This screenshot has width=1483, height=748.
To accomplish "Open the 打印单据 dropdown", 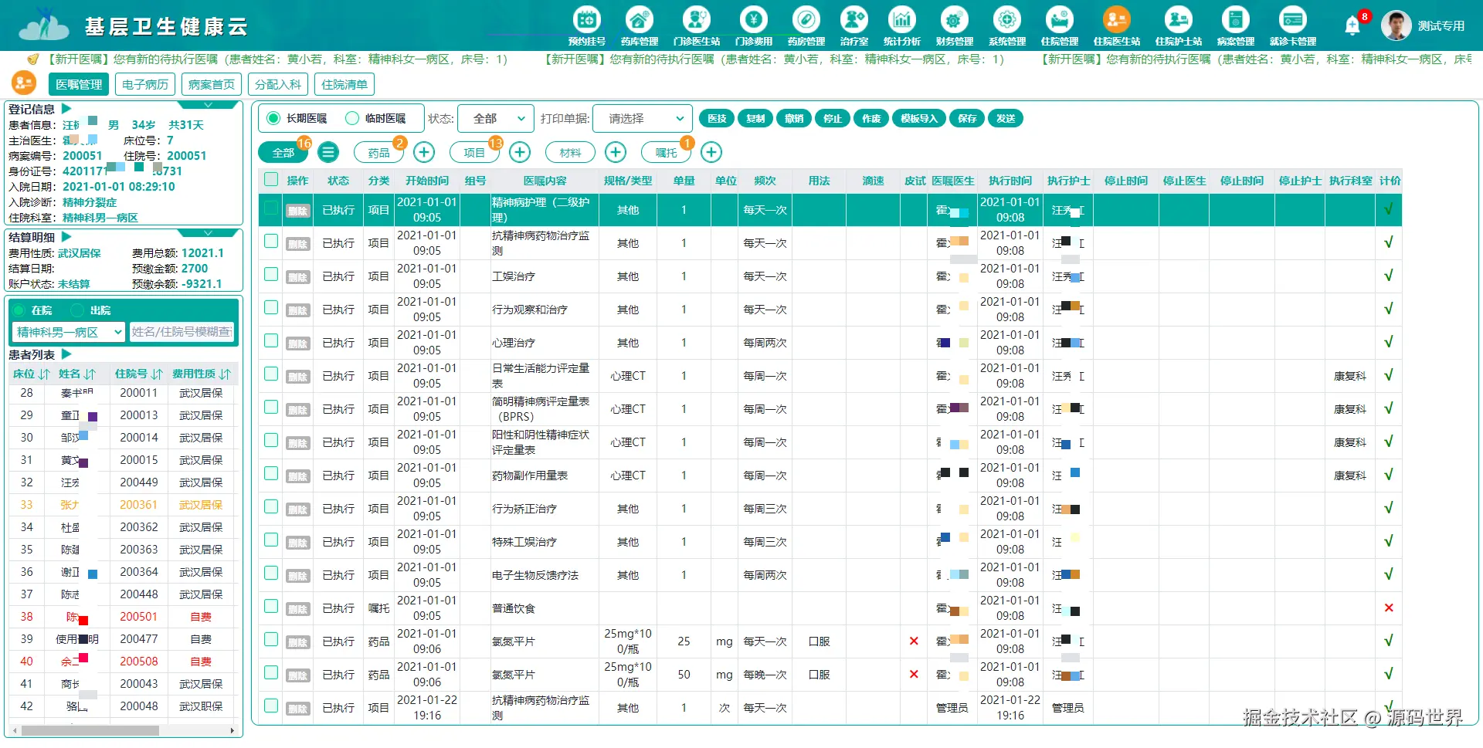I will (641, 118).
